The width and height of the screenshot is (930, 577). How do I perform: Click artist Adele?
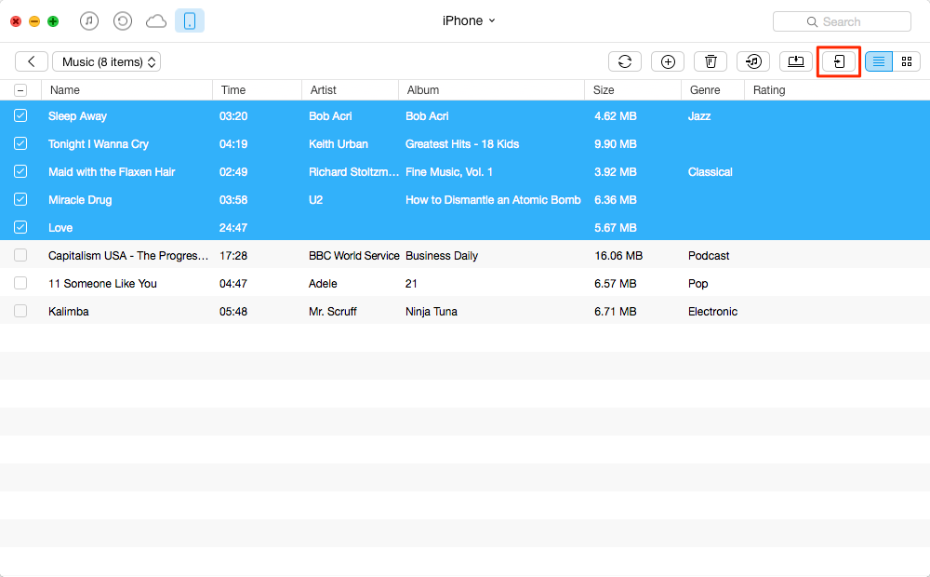coord(323,284)
